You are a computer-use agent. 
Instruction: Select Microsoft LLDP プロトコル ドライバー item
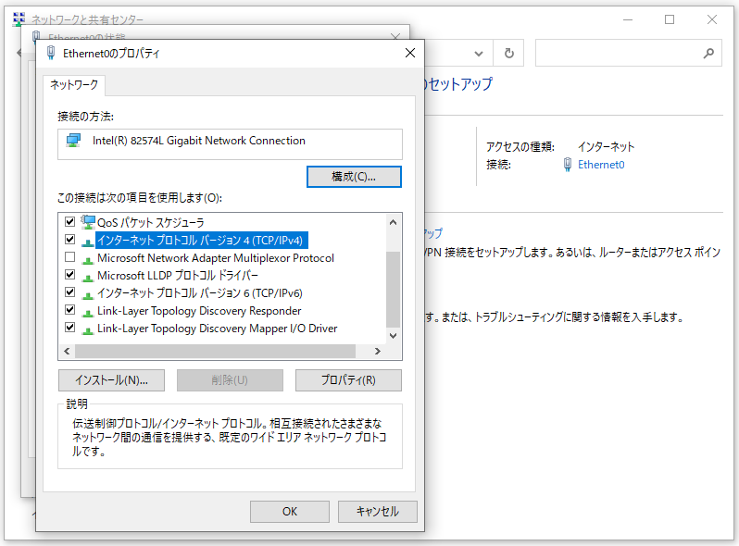point(177,276)
